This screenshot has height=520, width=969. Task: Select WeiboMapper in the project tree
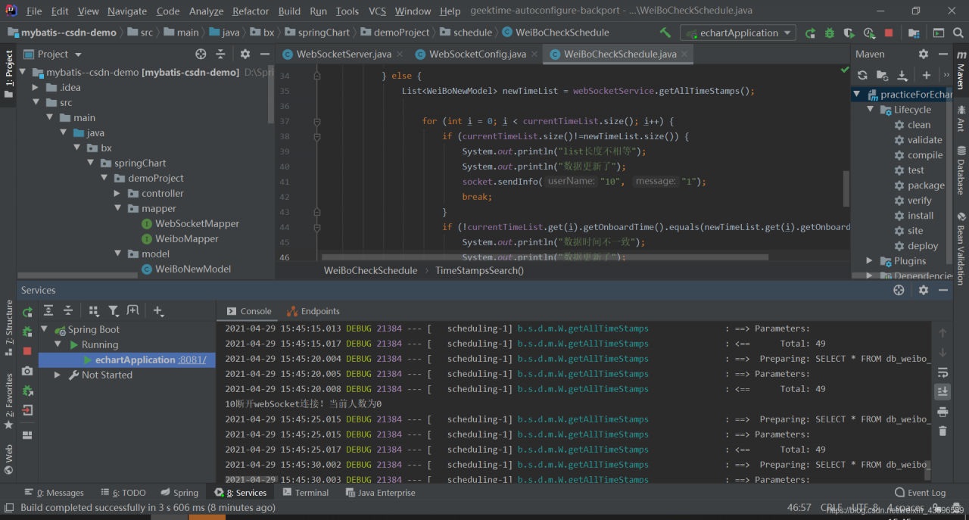pyautogui.click(x=186, y=238)
